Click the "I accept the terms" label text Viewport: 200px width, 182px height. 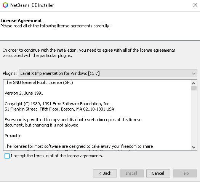[57, 156]
